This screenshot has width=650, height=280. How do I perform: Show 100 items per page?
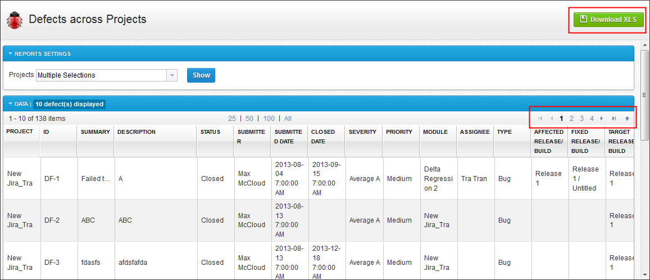tap(269, 119)
